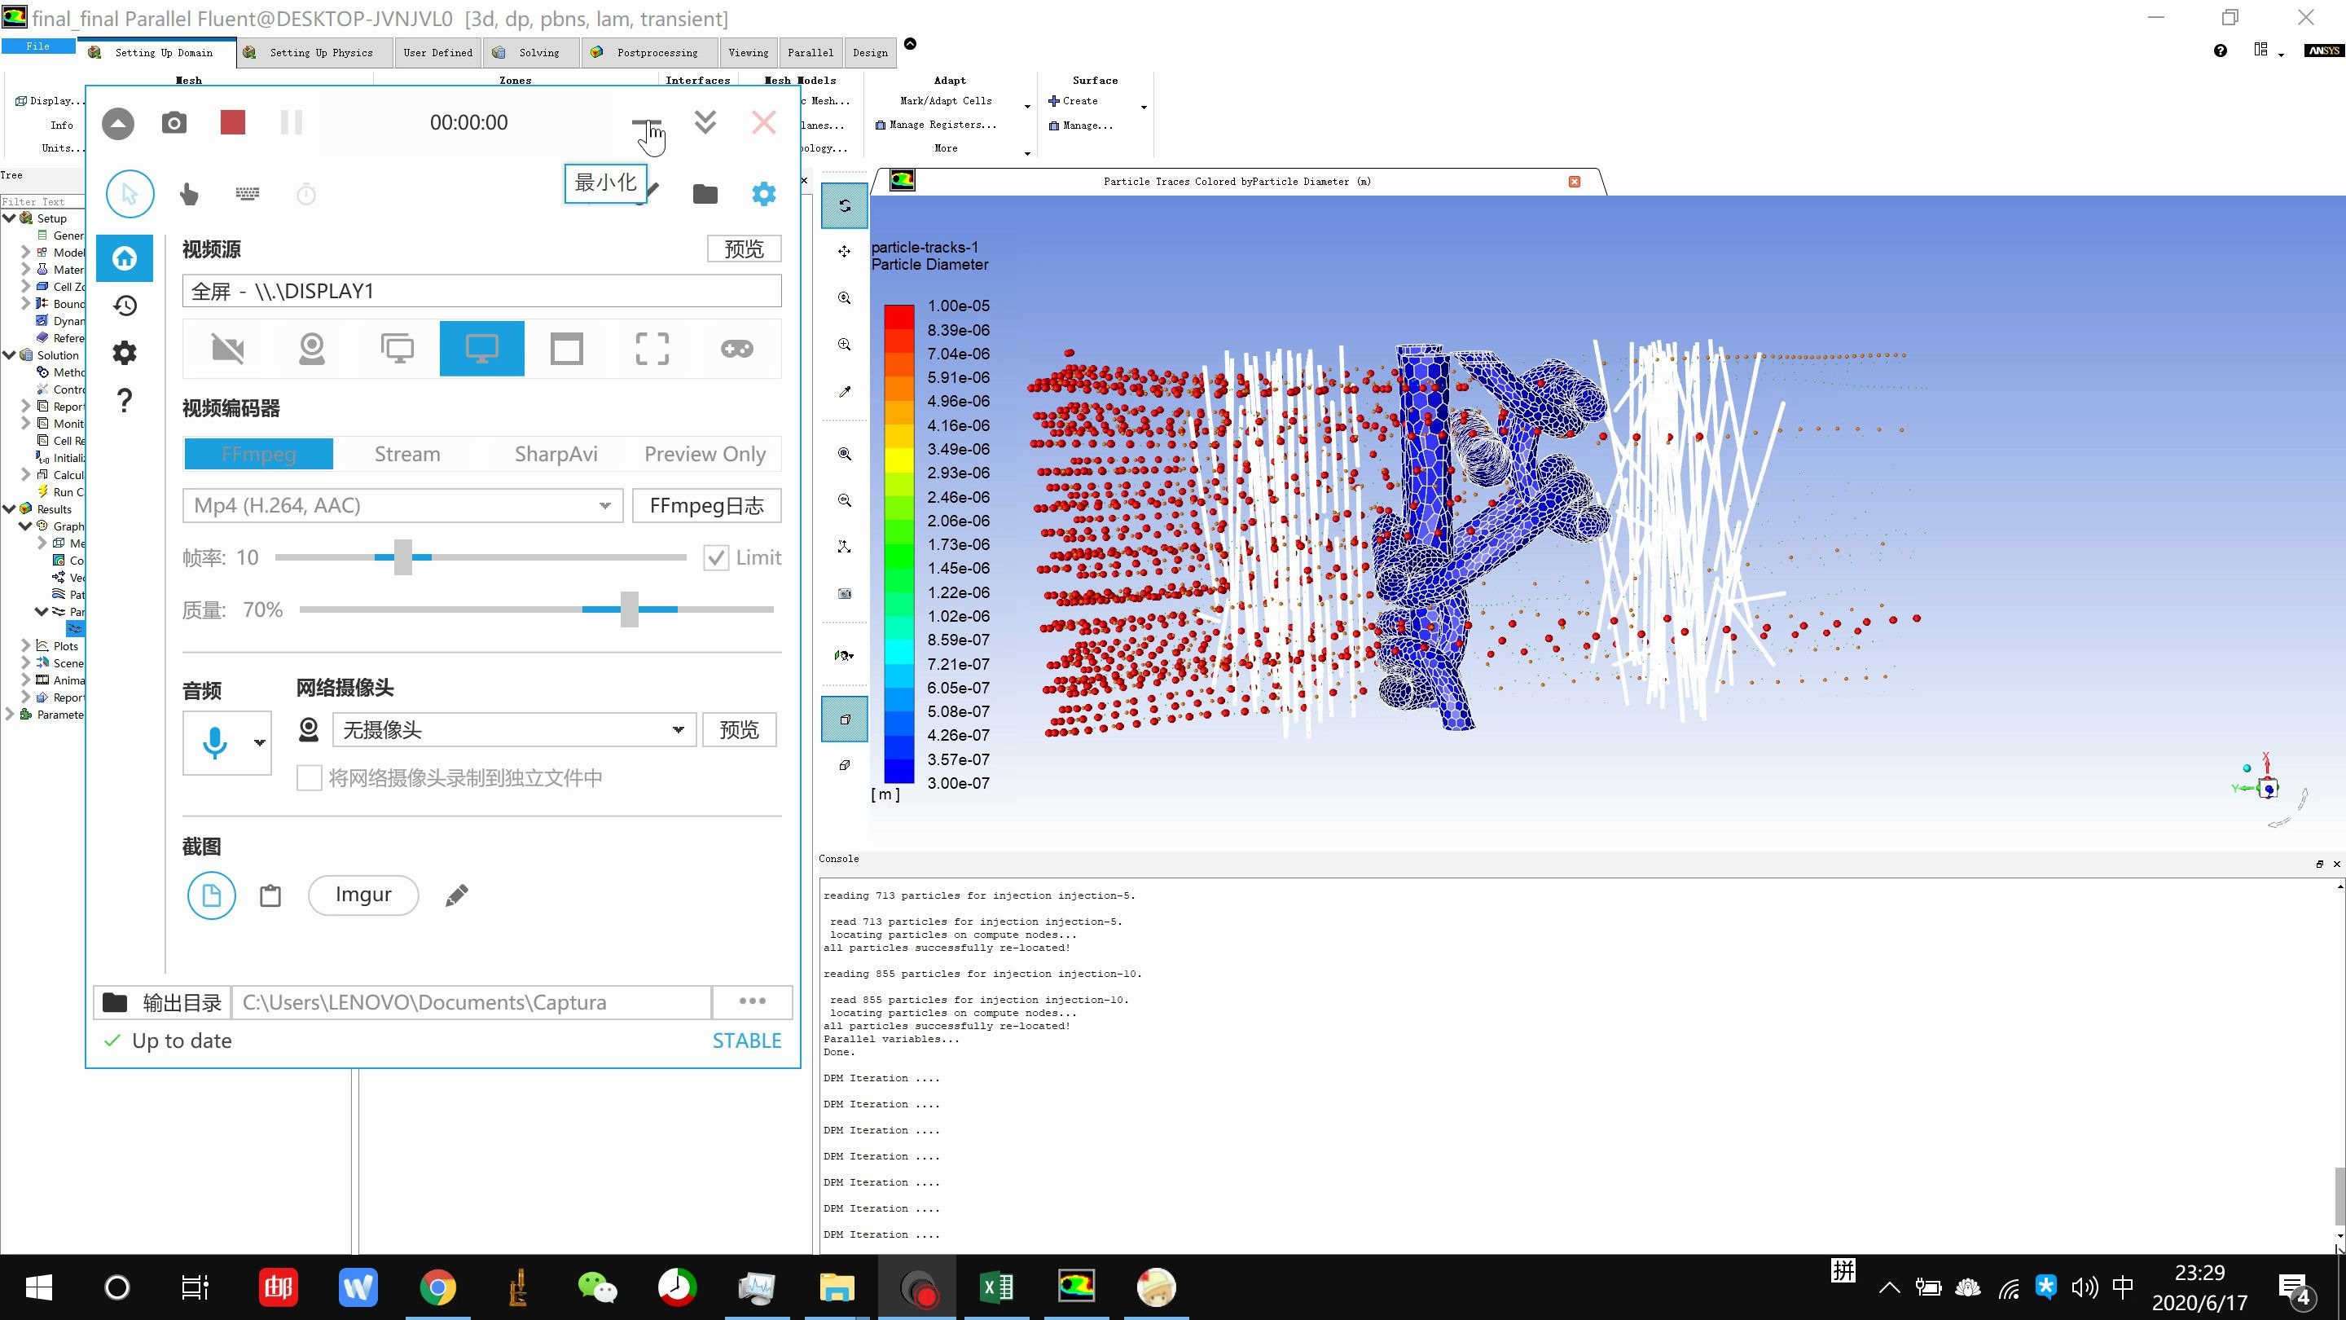2346x1320 pixels.
Task: Click the quality 质量 slider handle
Action: pyautogui.click(x=630, y=609)
